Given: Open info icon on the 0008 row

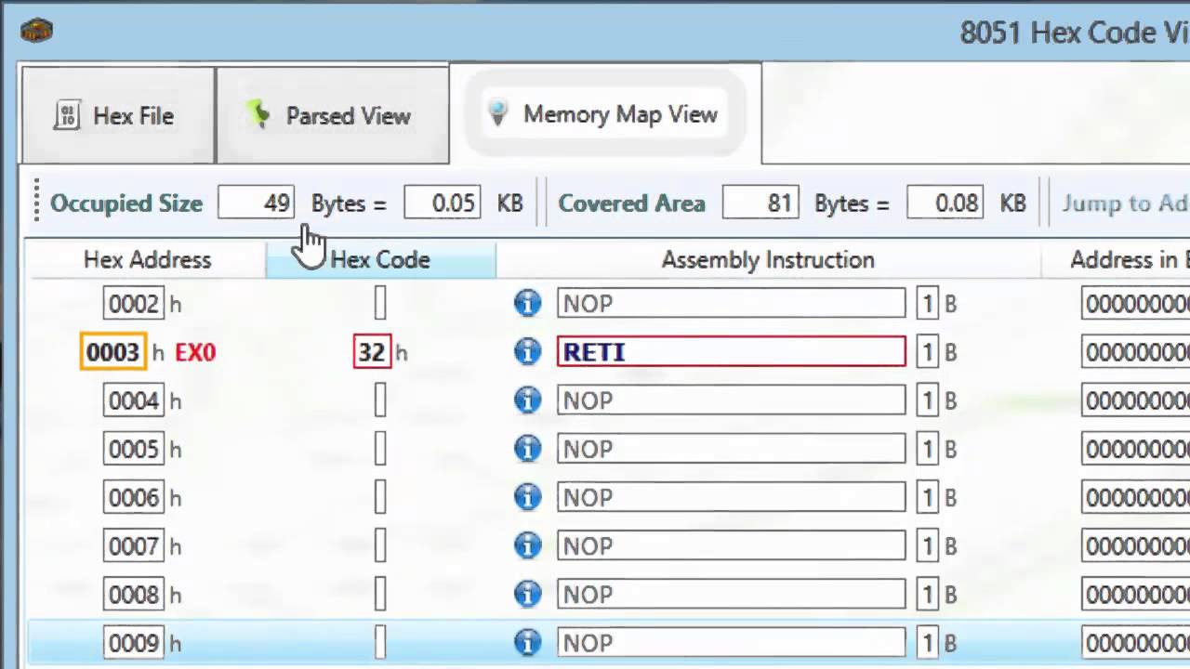Looking at the screenshot, I should click(527, 594).
